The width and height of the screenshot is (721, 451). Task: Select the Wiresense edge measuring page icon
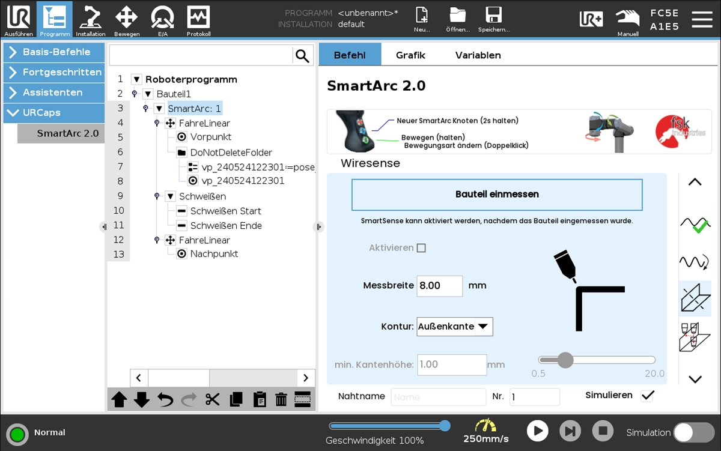click(x=695, y=299)
